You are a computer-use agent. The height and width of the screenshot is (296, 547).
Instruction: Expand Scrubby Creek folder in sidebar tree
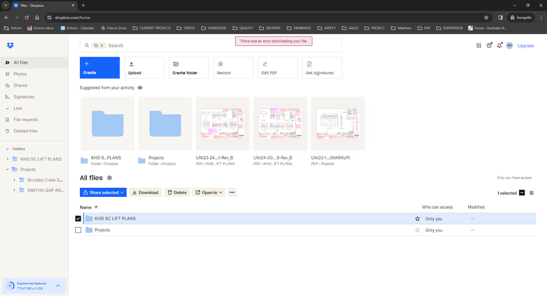coord(14,179)
